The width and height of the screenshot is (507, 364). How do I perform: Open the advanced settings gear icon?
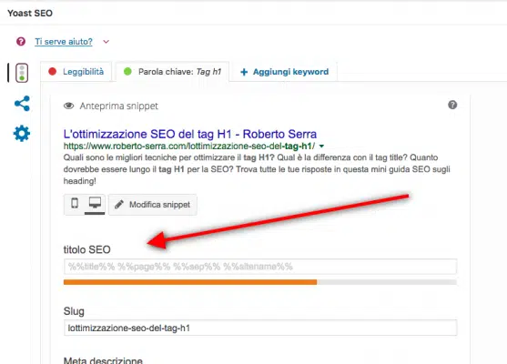pyautogui.click(x=22, y=133)
